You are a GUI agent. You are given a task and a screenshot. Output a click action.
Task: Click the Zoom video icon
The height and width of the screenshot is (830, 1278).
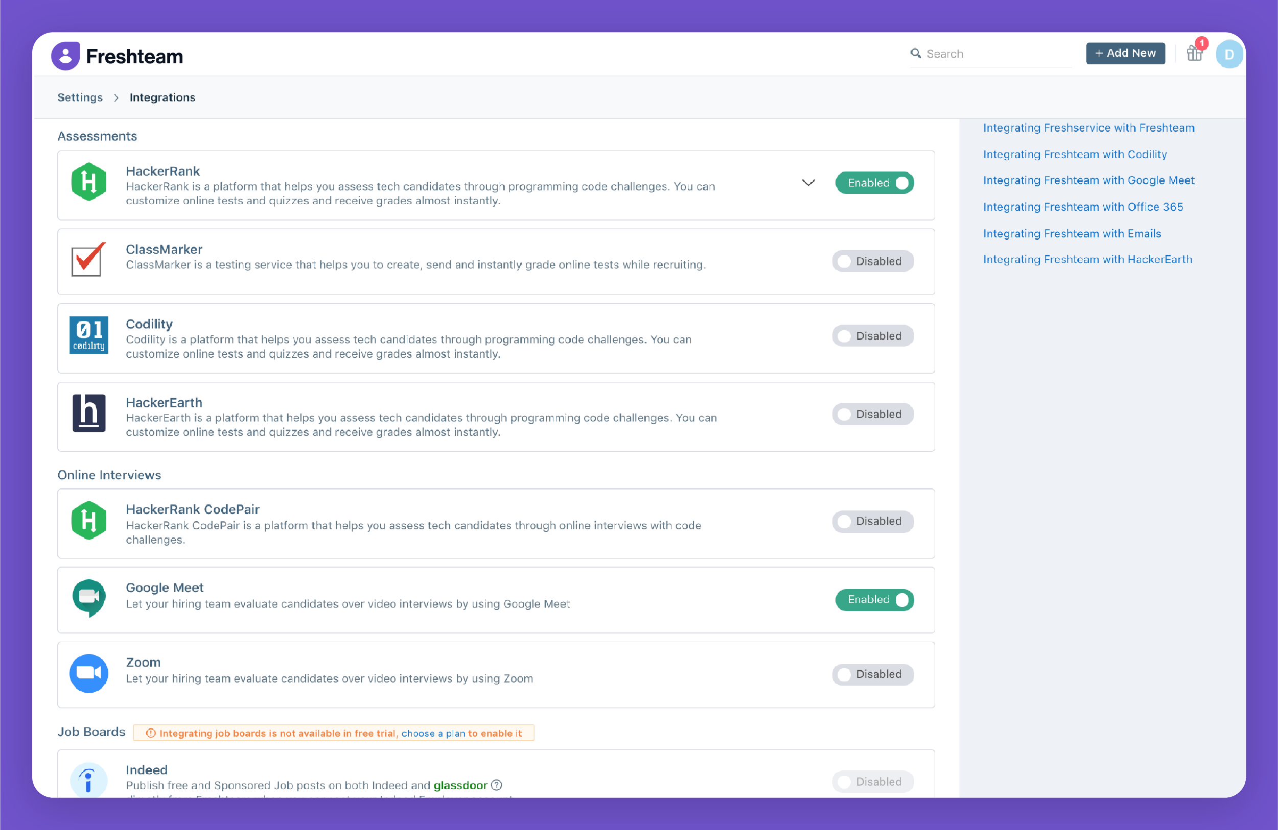(88, 673)
